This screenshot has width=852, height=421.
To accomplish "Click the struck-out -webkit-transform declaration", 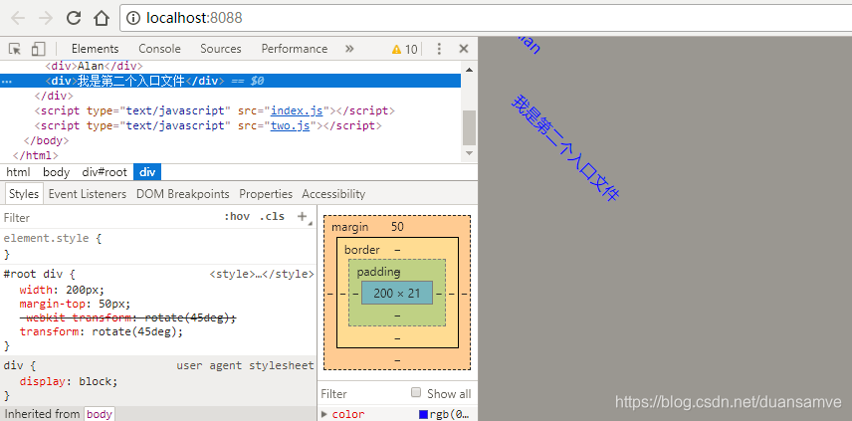I will click(x=128, y=317).
